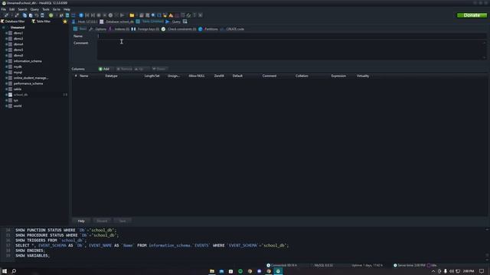This screenshot has width=490, height=275.
Task: Click the school_db database icon in tree
Action: coord(10,95)
